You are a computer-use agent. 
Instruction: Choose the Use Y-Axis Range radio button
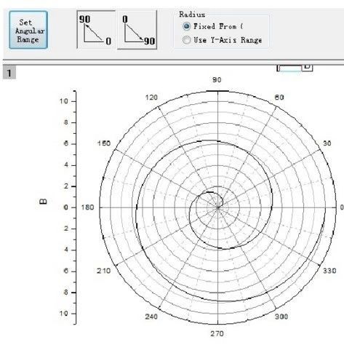(x=186, y=40)
